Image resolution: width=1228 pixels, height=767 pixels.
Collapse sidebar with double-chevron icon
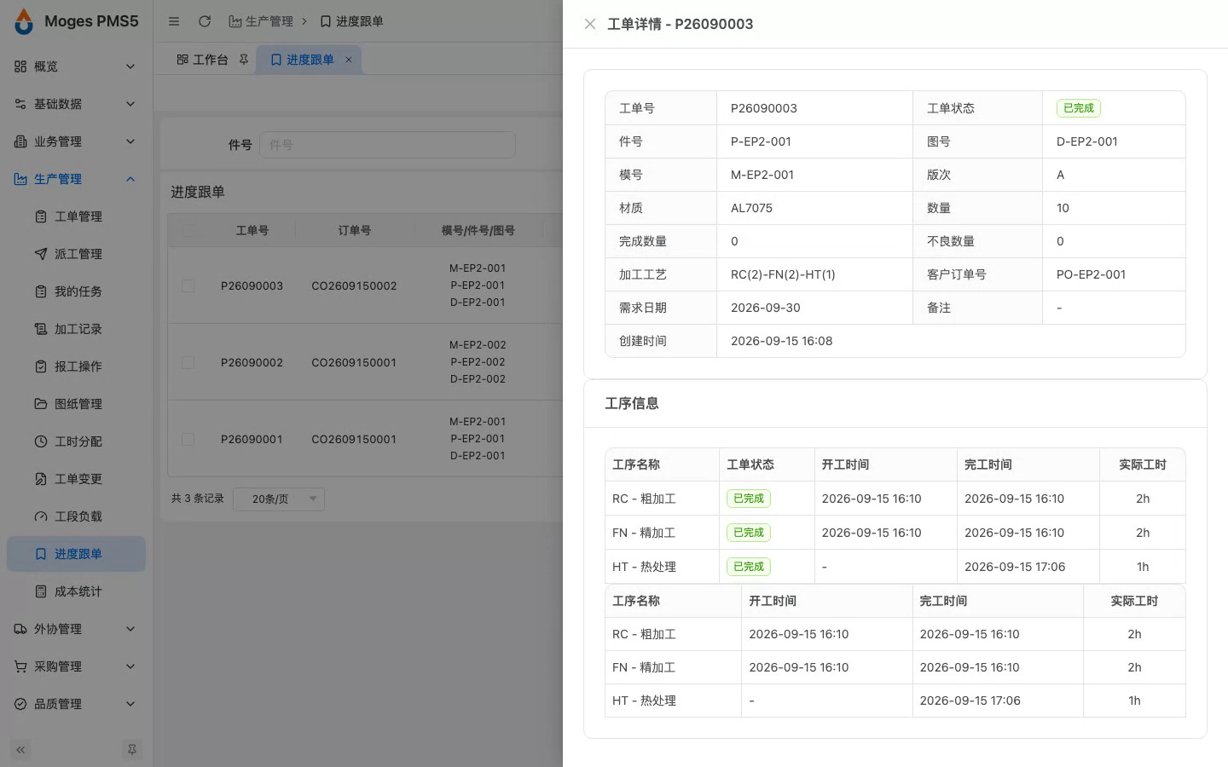(x=20, y=750)
